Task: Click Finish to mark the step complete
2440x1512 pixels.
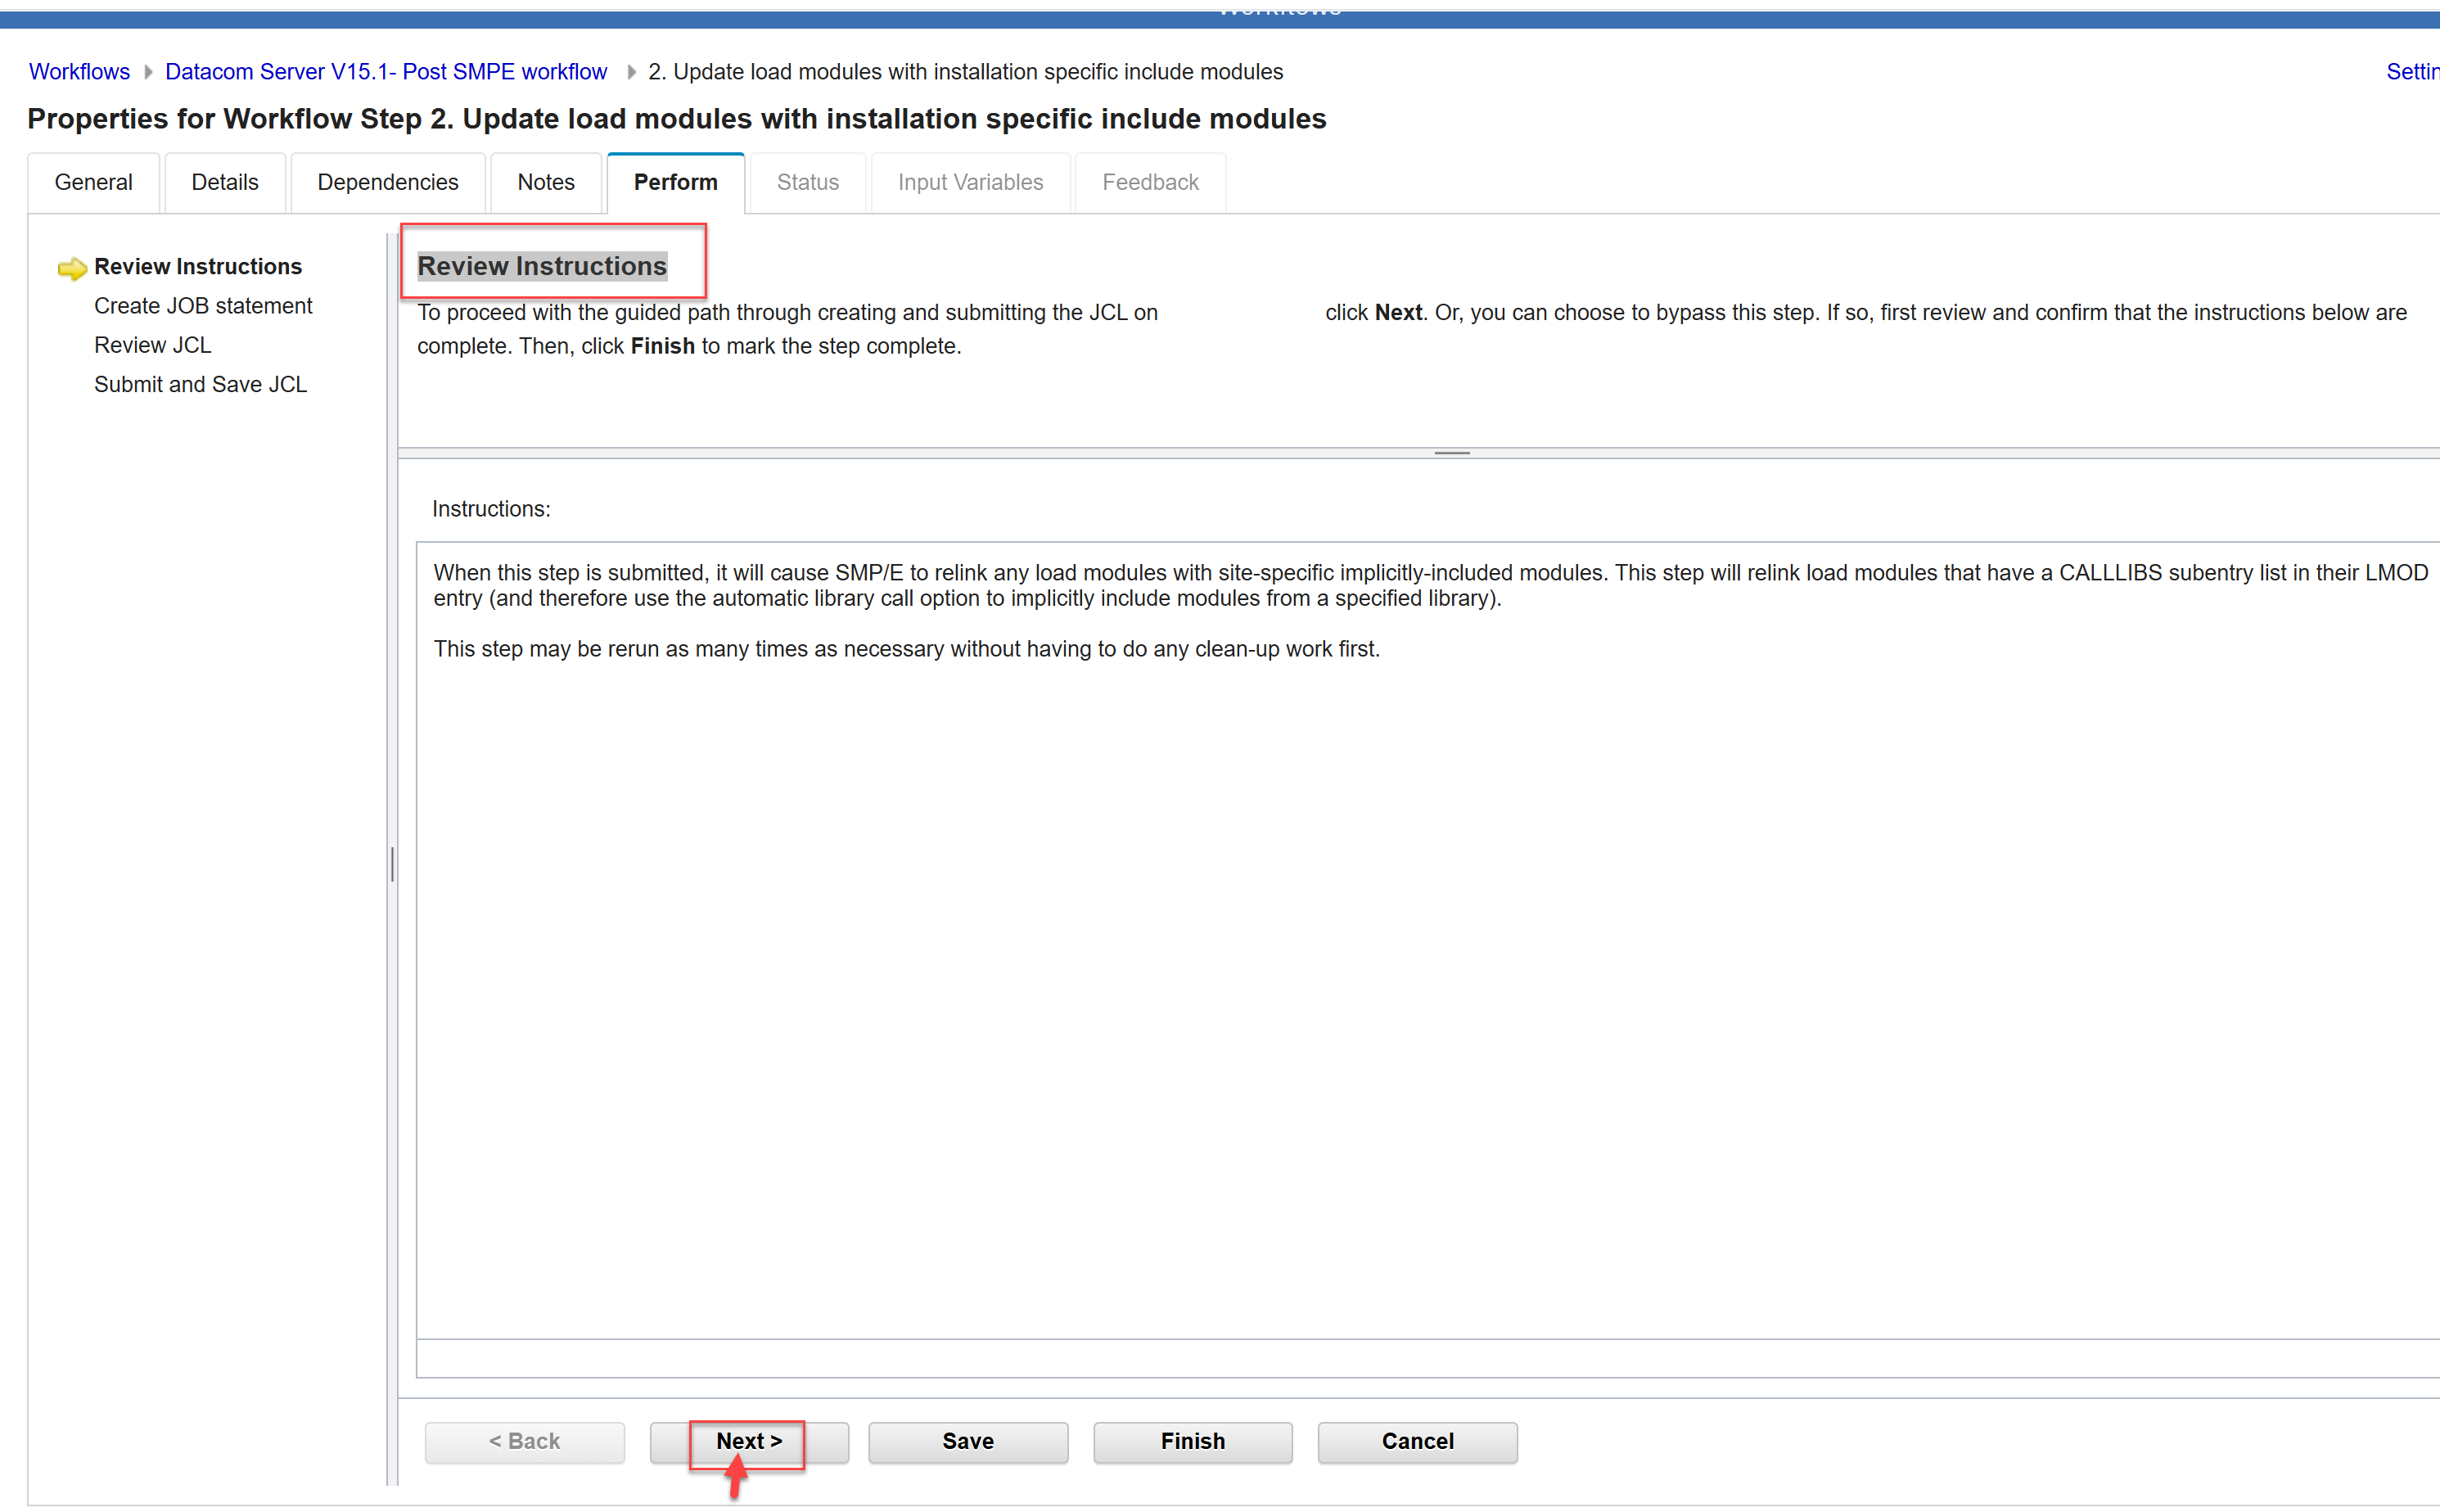Action: pos(1192,1441)
